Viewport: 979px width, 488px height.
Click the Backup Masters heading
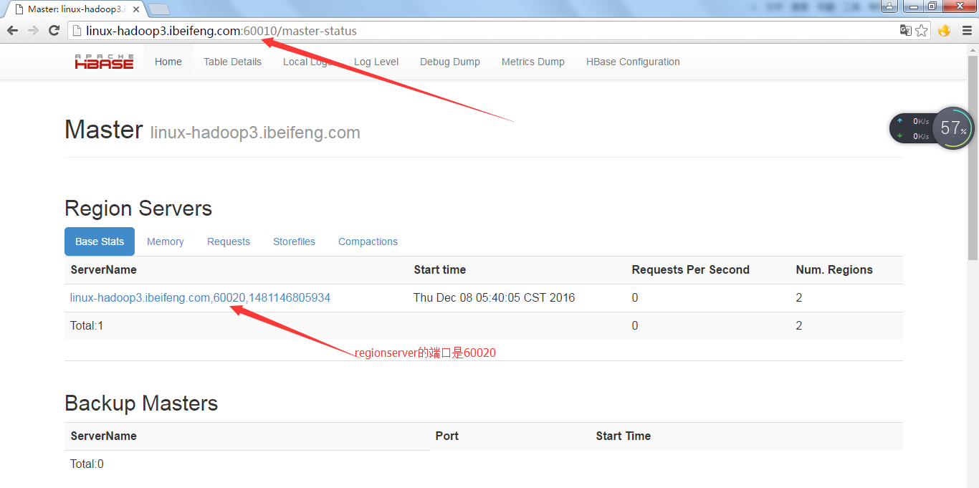141,403
